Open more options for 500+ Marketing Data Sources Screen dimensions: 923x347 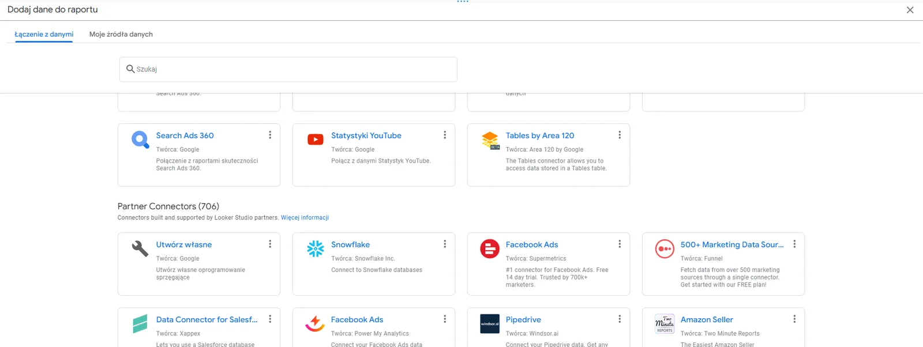(x=794, y=244)
